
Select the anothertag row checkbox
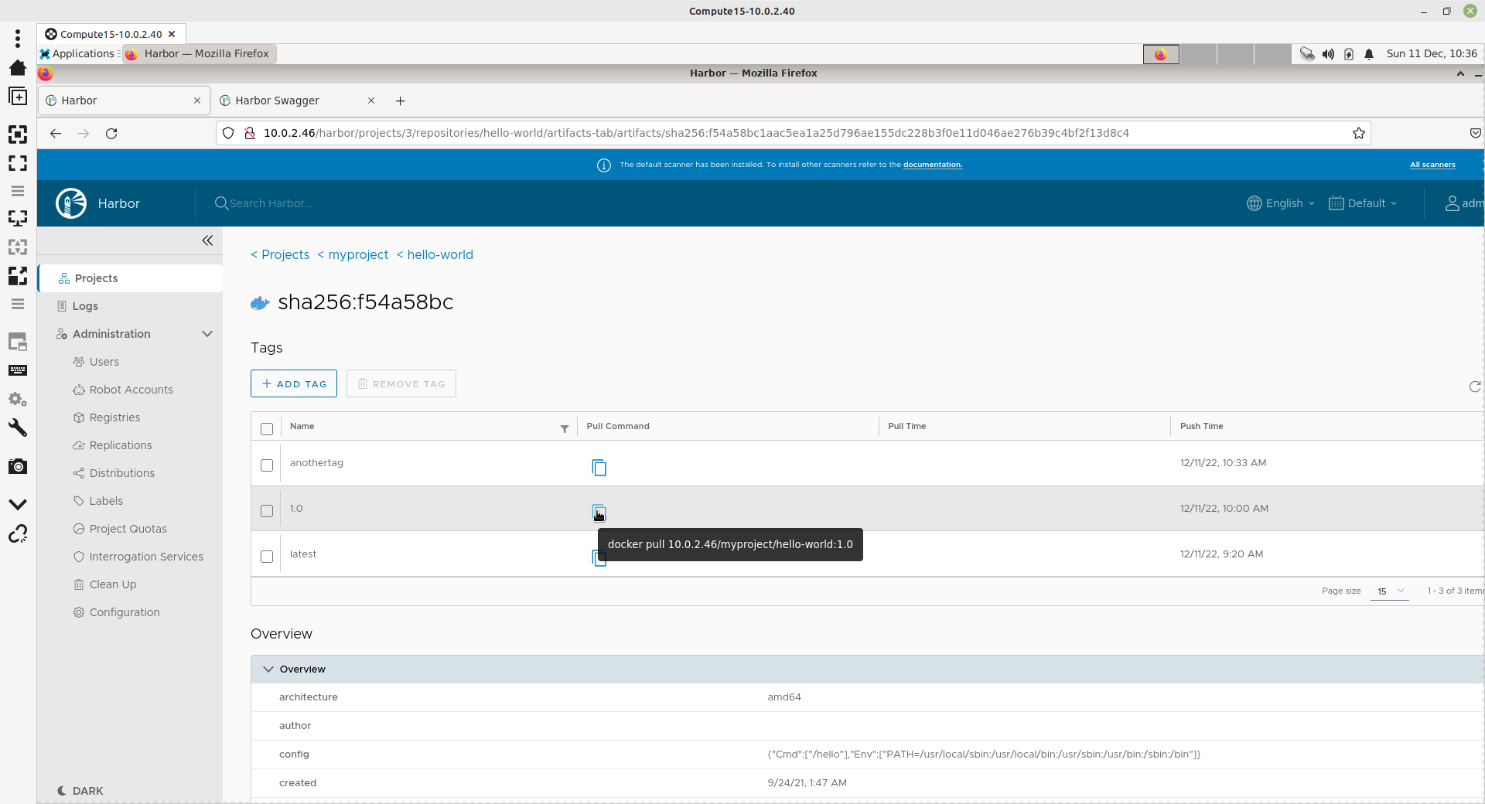267,465
